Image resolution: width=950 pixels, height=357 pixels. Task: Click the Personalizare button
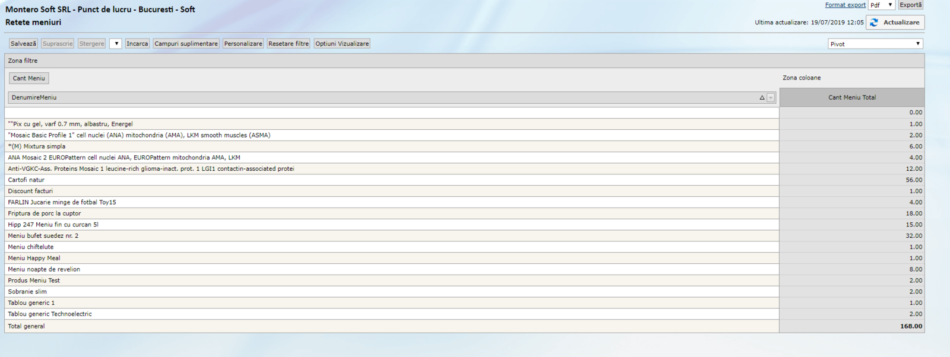click(x=243, y=44)
